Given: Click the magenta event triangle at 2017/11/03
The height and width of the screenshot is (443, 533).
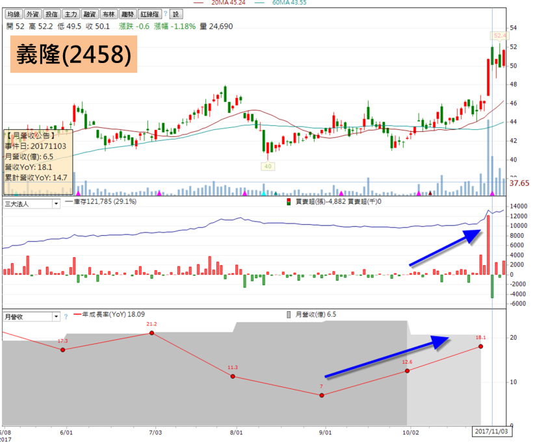Looking at the screenshot, I should pyautogui.click(x=492, y=194).
